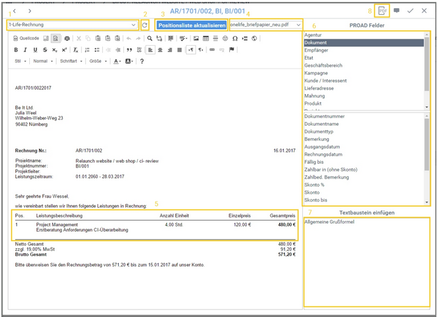The width and height of the screenshot is (437, 317).
Task: Click Positionsliste aktualisieren button
Action: (191, 25)
